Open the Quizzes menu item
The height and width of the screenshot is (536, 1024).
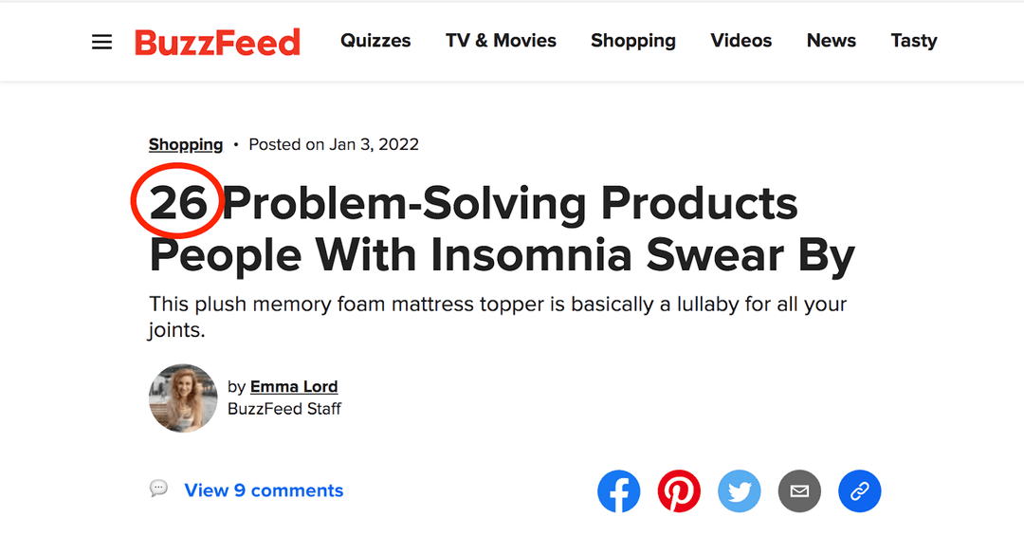375,41
